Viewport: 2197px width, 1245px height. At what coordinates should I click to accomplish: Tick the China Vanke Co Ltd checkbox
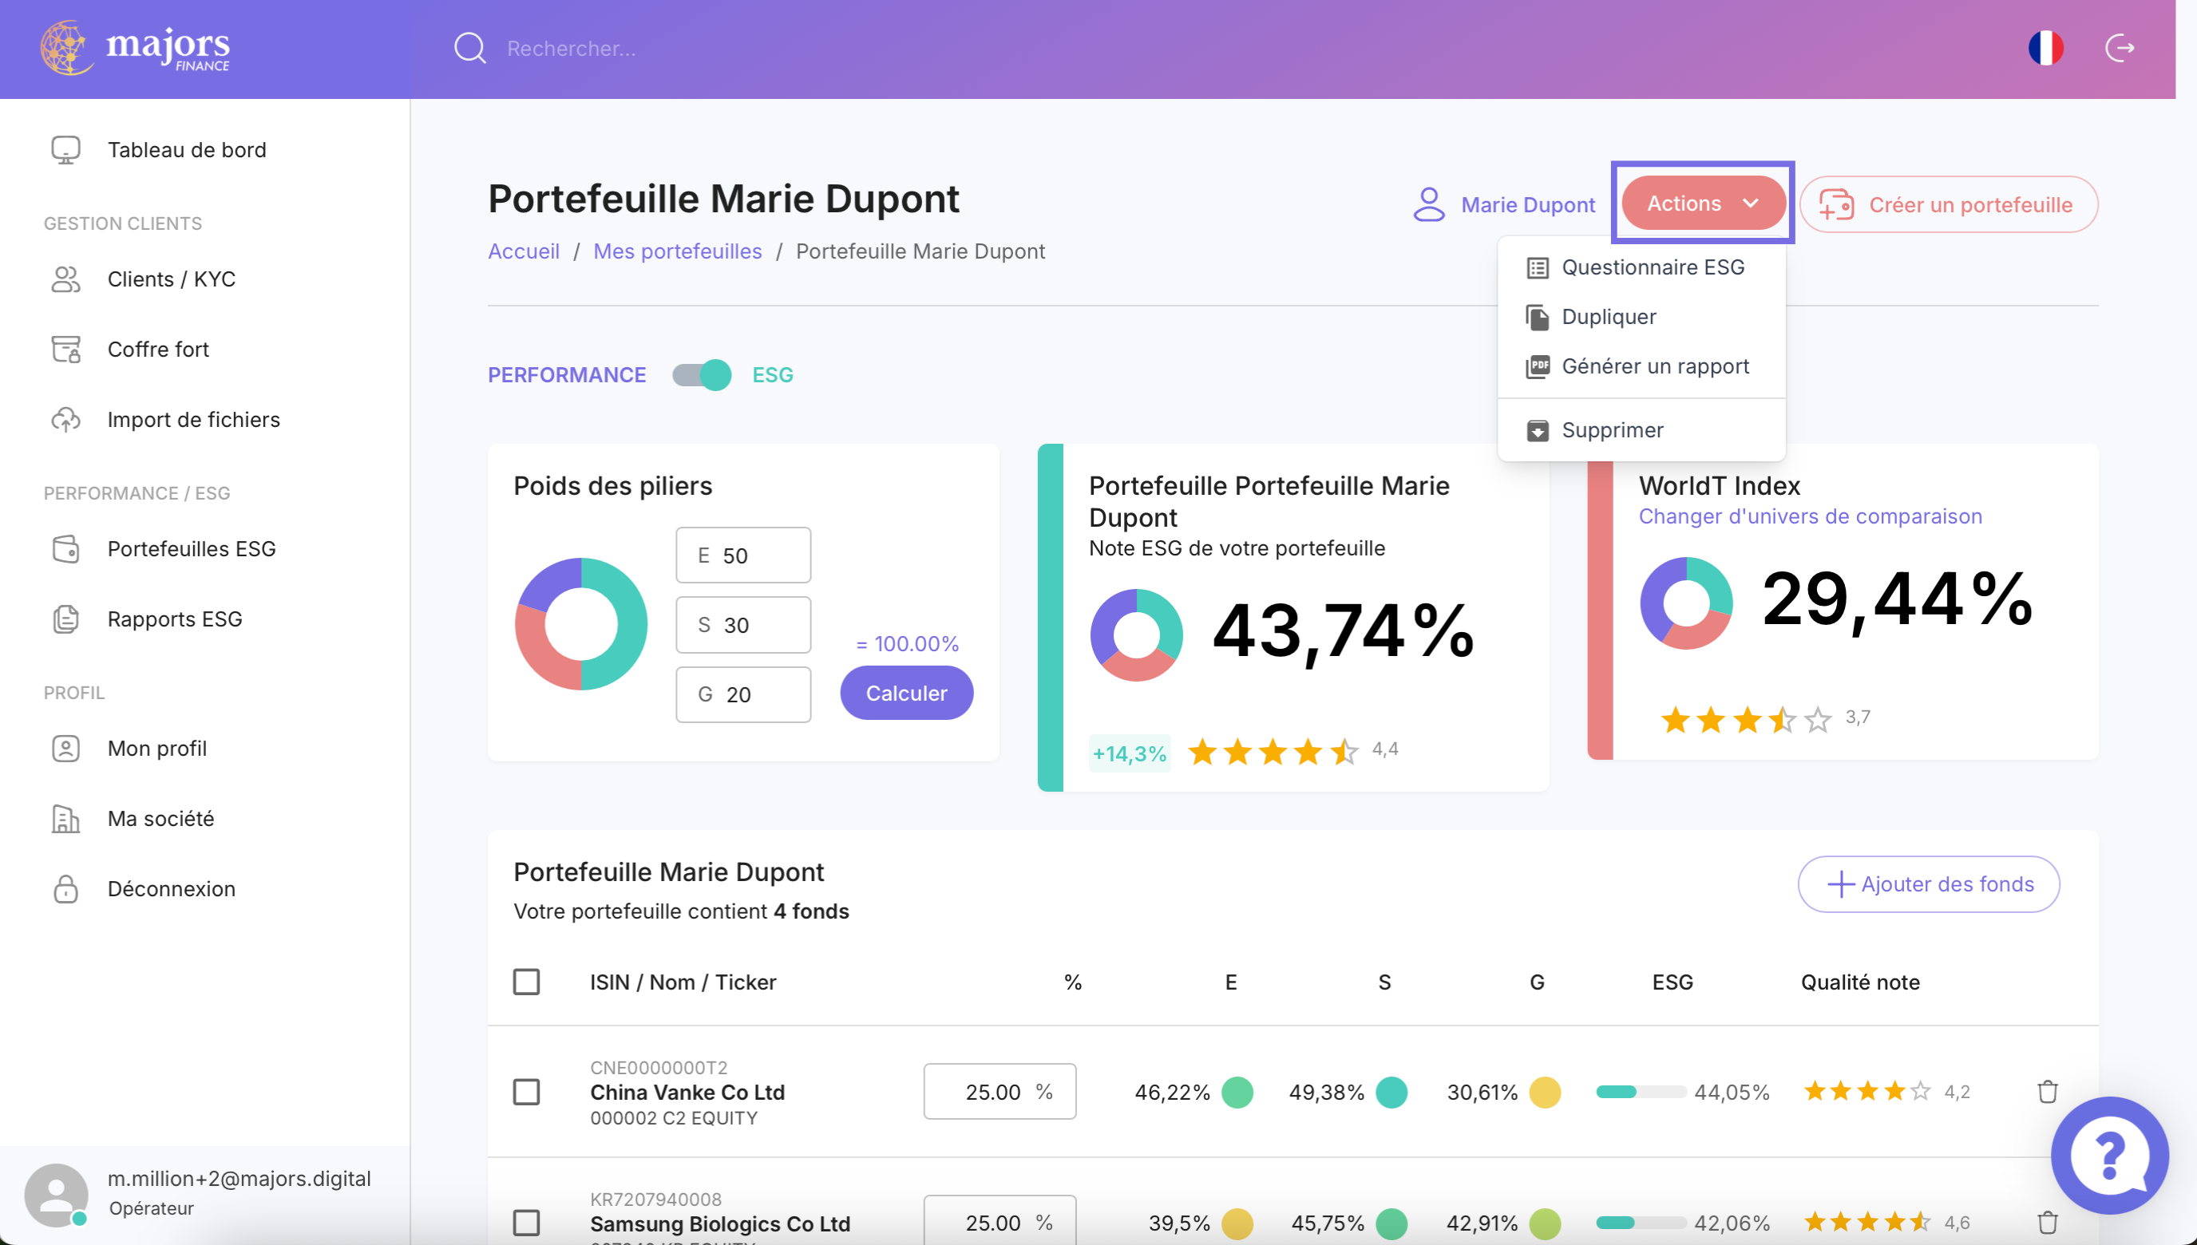pyautogui.click(x=526, y=1092)
